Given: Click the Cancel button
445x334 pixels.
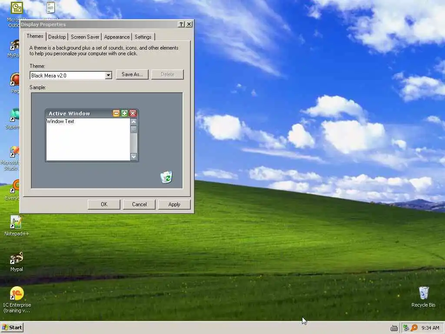Looking at the screenshot, I should tap(139, 204).
